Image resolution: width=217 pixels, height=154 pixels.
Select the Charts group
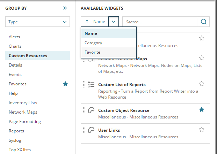click(x=15, y=46)
